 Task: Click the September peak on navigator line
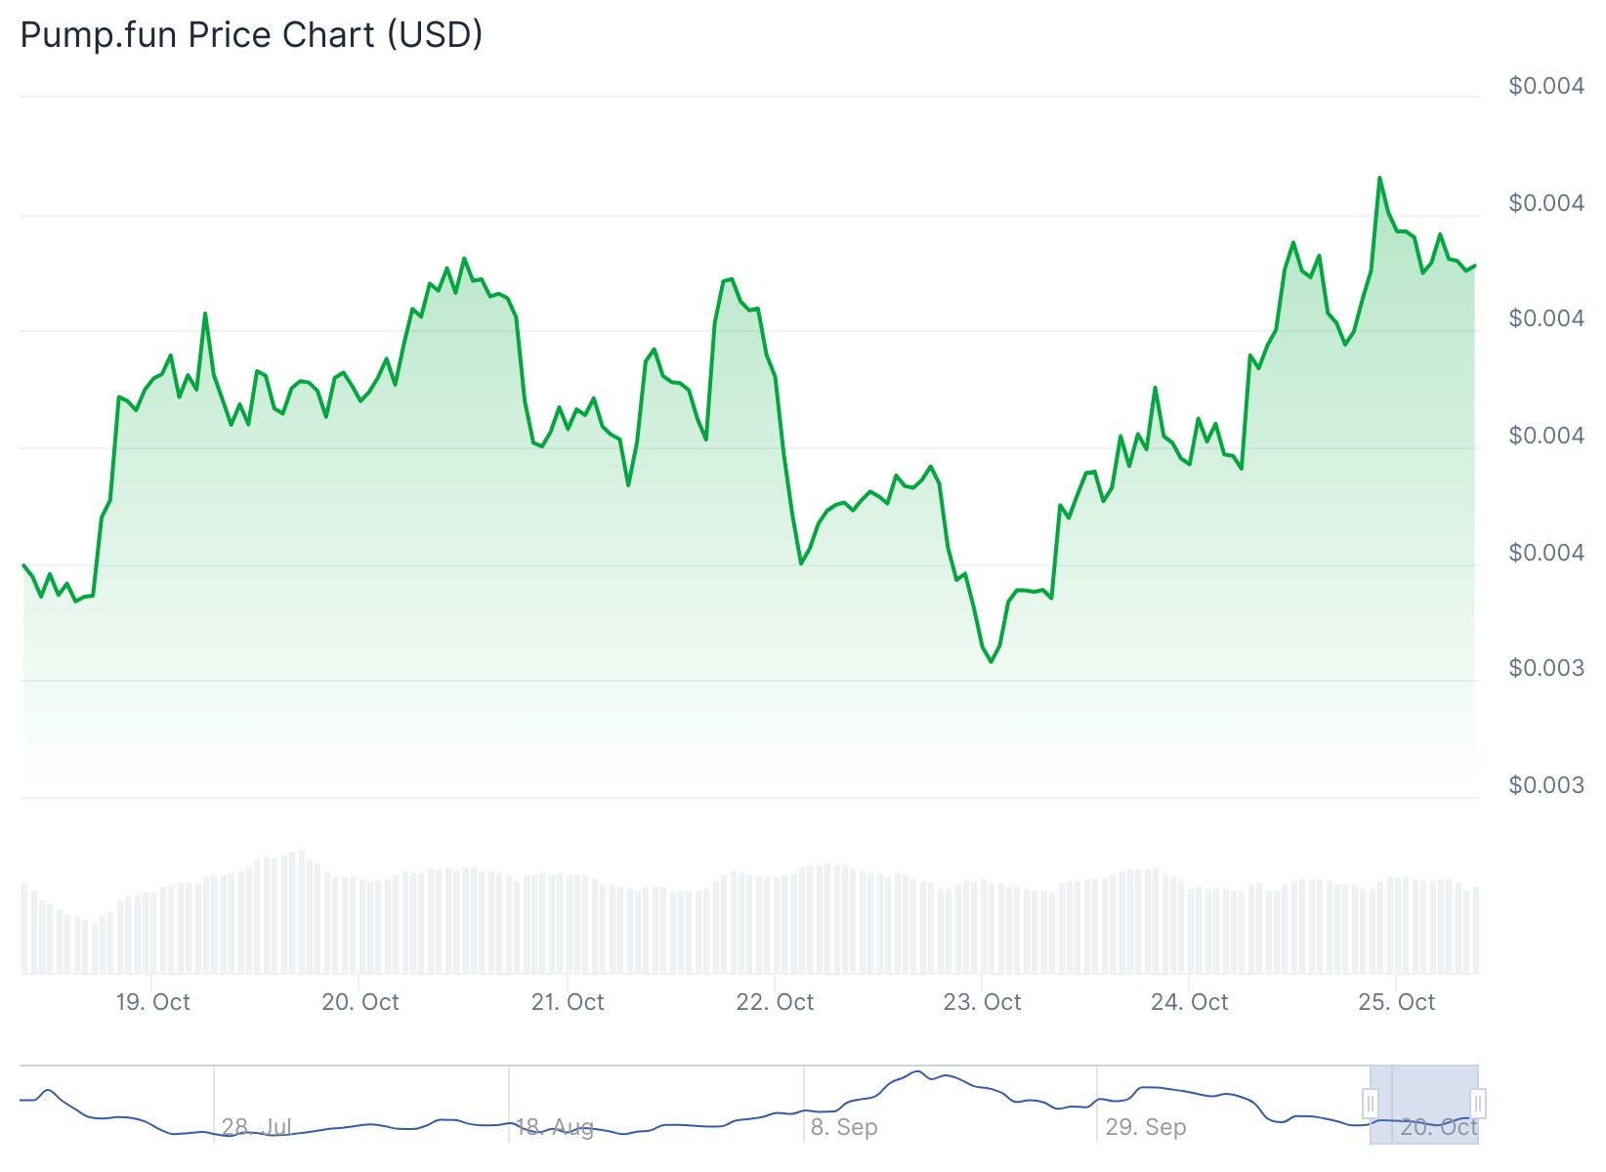(917, 1071)
